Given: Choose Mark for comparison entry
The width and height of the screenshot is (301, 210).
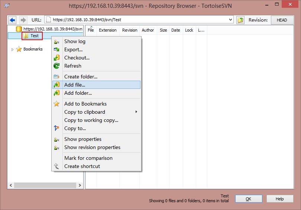Looking at the screenshot, I should click(96, 158).
